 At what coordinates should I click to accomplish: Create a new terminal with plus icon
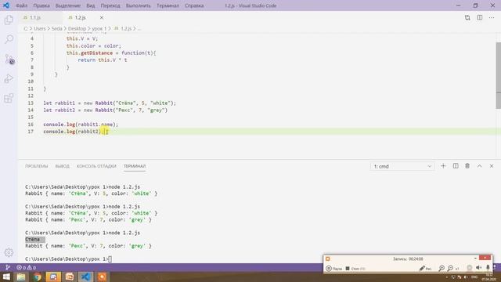(443, 166)
